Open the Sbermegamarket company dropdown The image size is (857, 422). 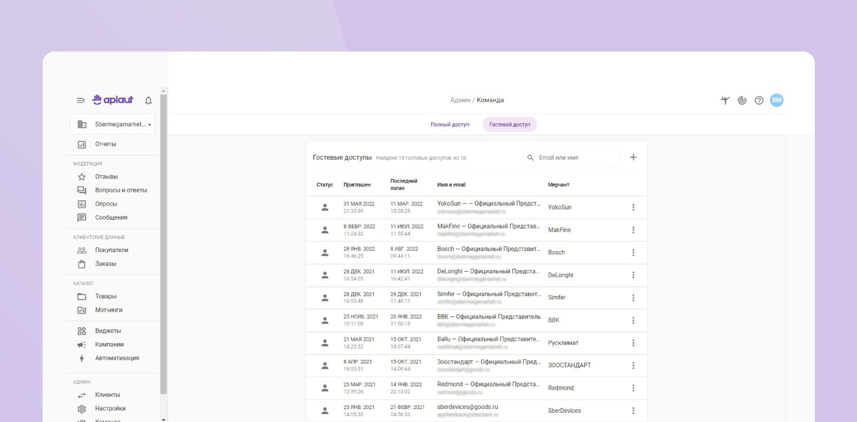(113, 124)
